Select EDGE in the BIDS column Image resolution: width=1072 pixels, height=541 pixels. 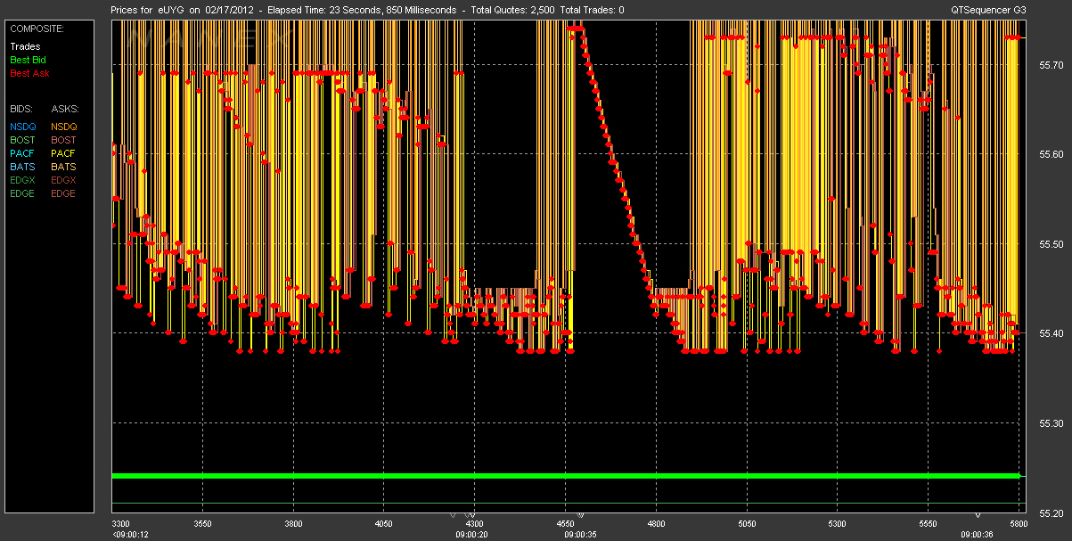tap(23, 193)
